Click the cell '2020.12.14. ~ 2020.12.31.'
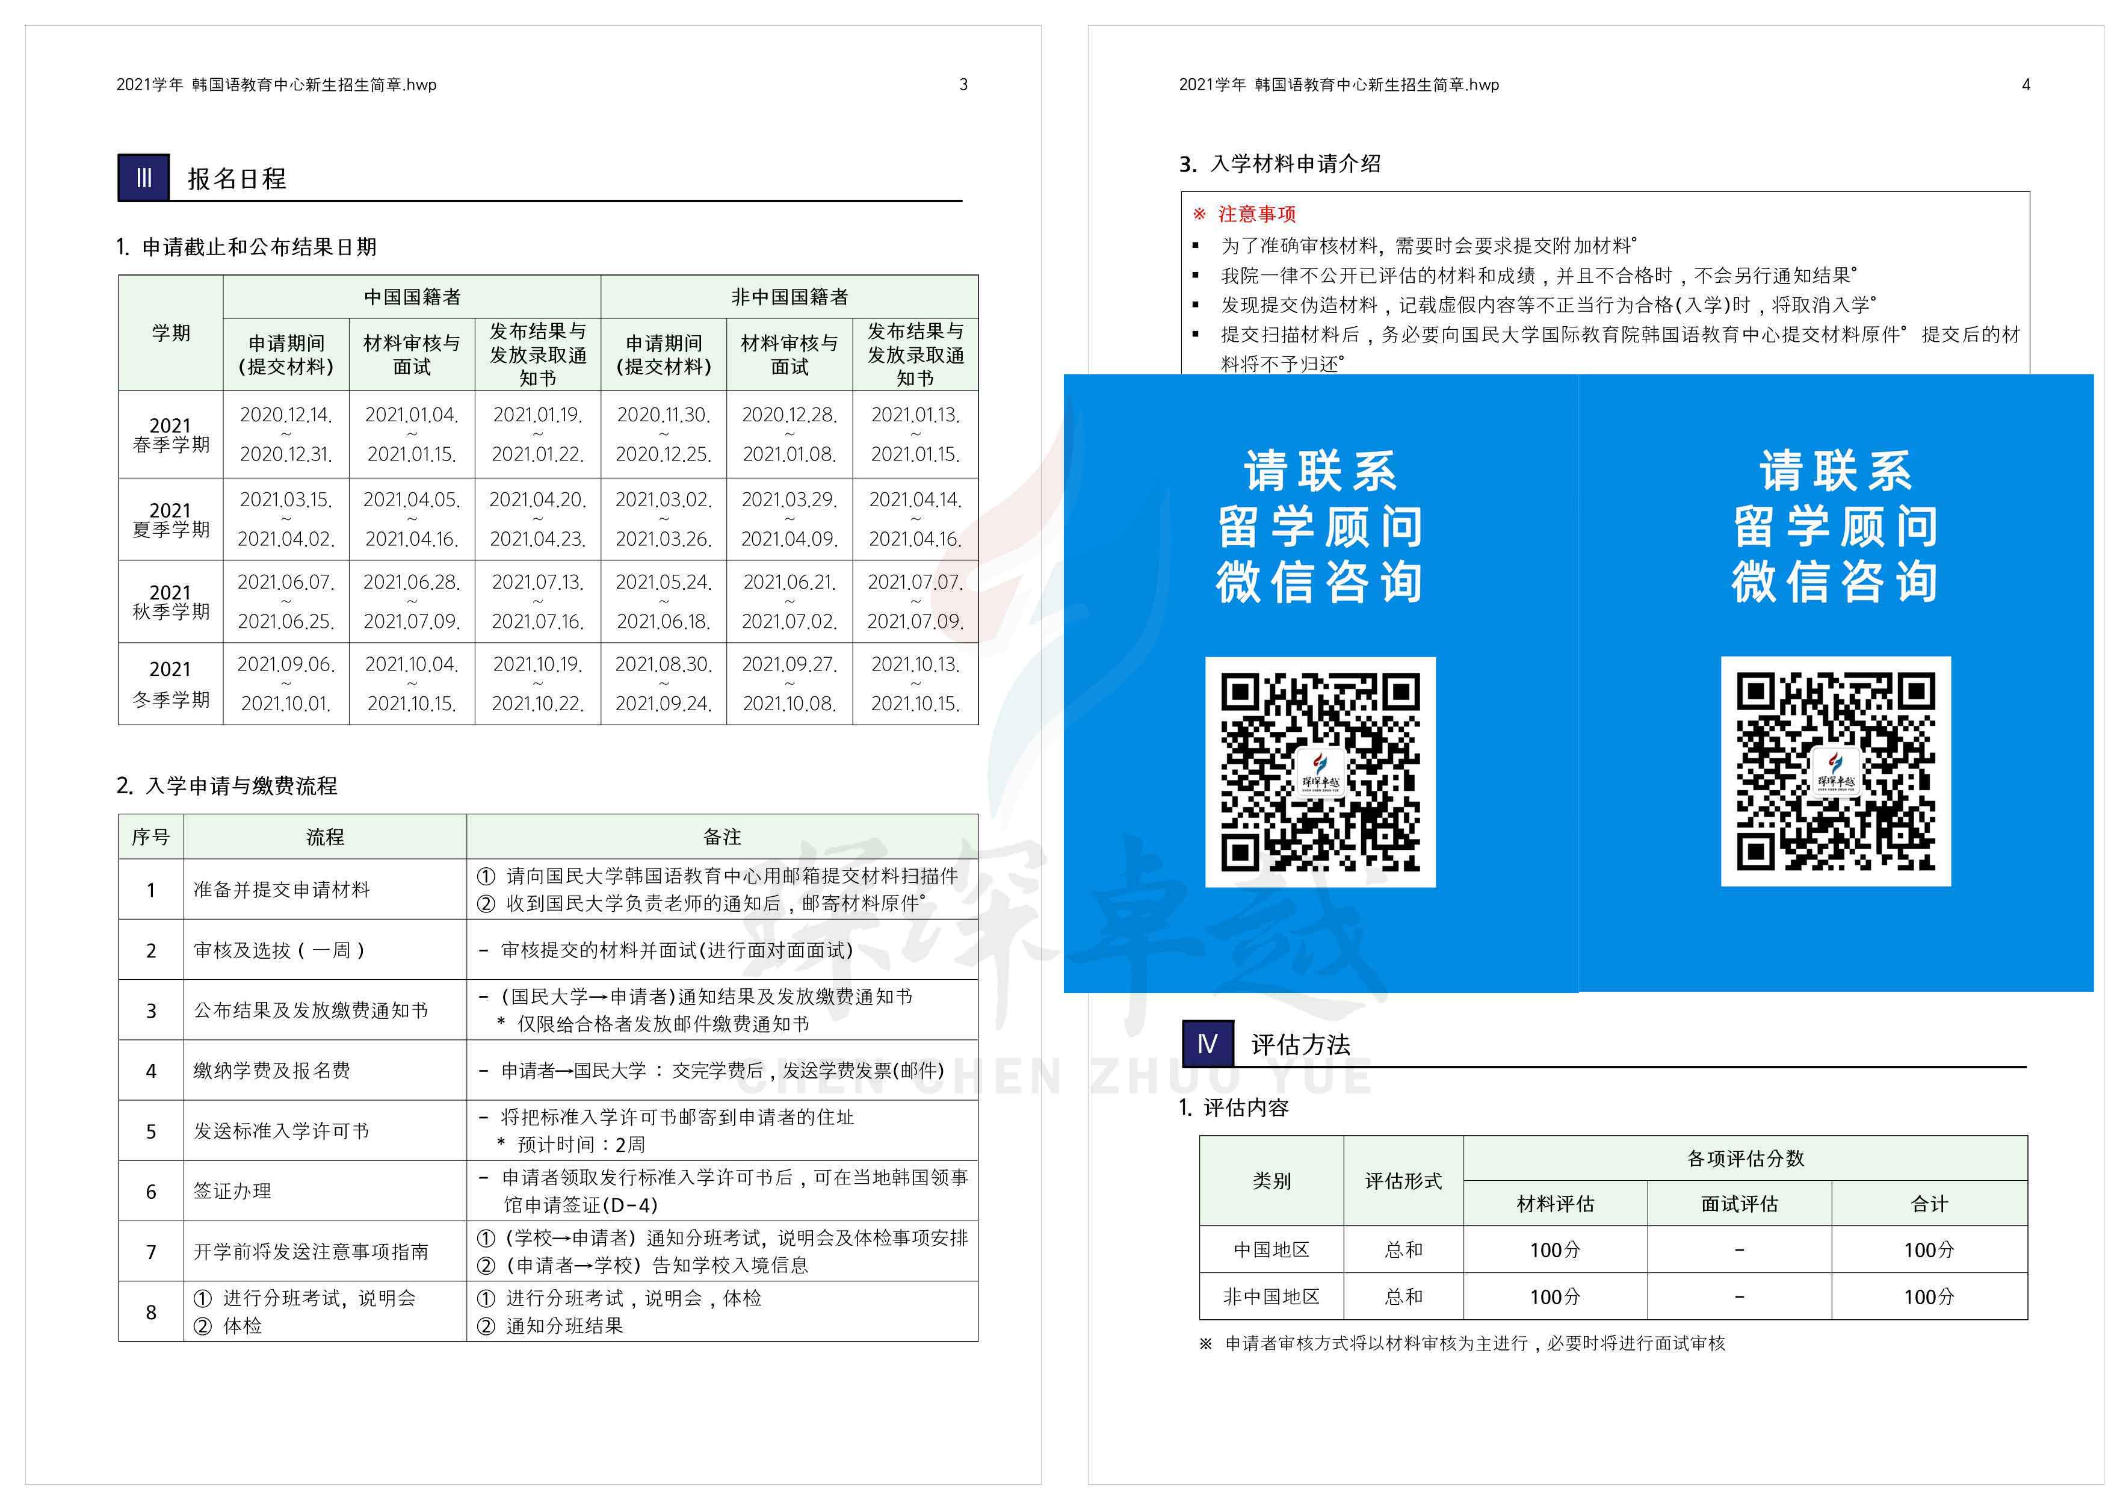2126x1504 pixels. (x=286, y=435)
